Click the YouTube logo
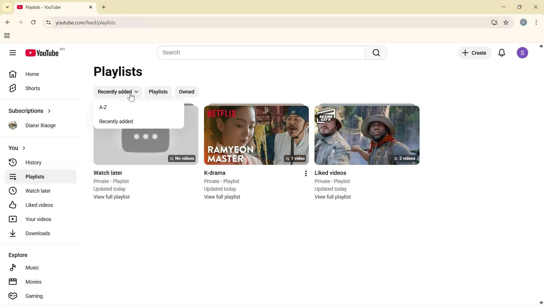The width and height of the screenshot is (544, 306). click(41, 53)
